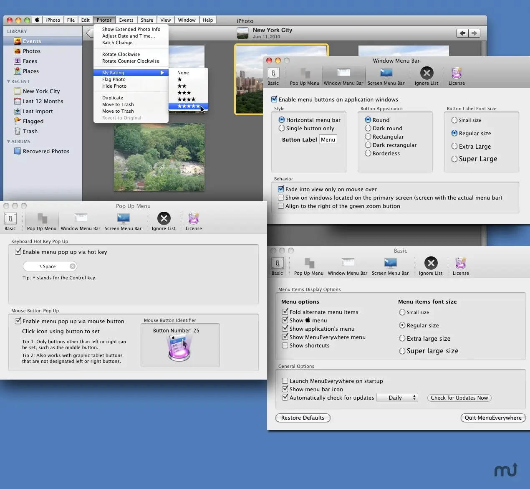The width and height of the screenshot is (530, 489).
Task: Select Super Large button label font size
Action: click(454, 159)
